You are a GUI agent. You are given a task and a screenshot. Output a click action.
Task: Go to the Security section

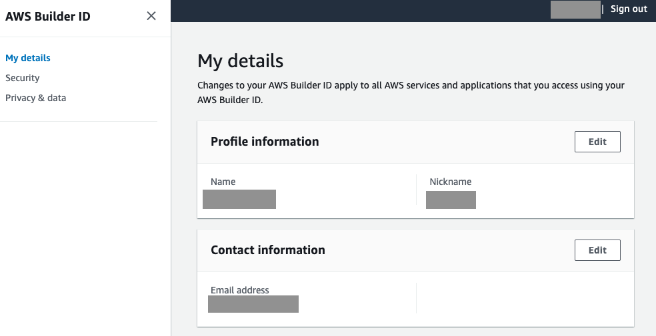[22, 78]
